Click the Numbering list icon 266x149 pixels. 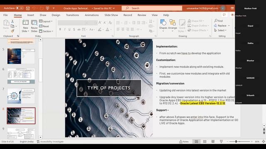pos(126,22)
